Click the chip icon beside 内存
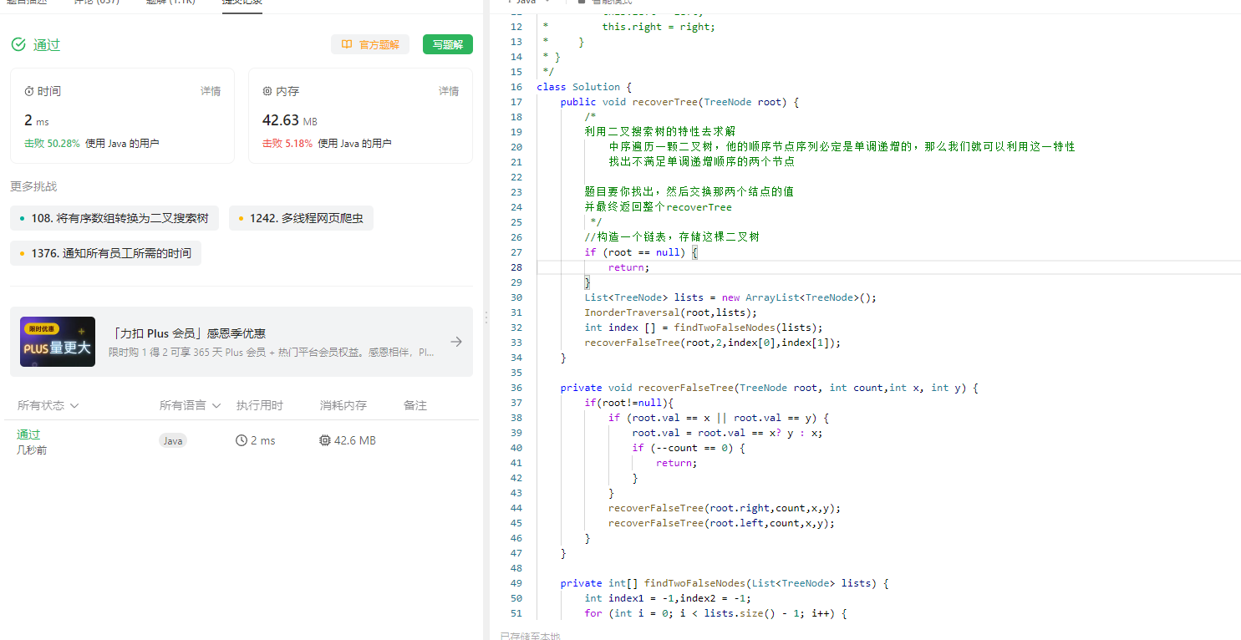1241x640 pixels. coord(267,91)
